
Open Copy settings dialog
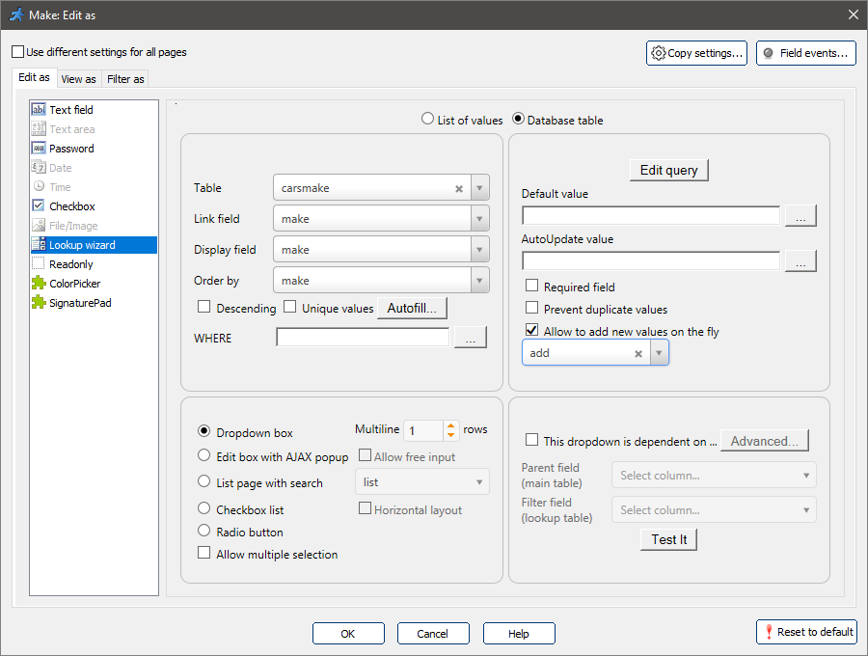click(696, 53)
